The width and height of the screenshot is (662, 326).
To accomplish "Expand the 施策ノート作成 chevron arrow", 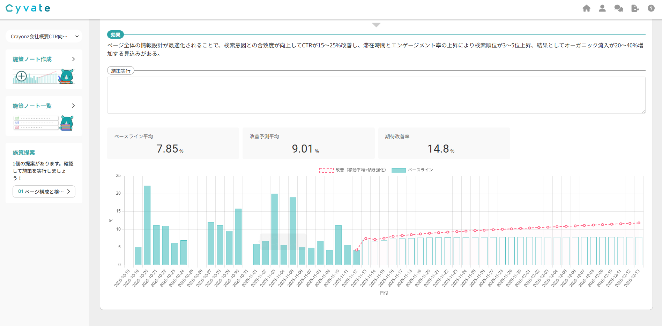I will [73, 59].
